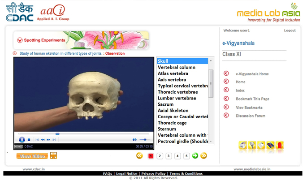
Task: Collapse the Spotting Experiments expander arrow
Action: [x=20, y=40]
